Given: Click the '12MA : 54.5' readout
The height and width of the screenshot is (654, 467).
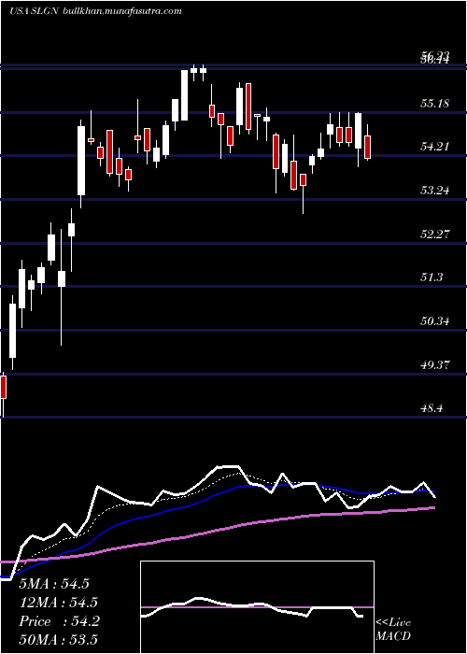Looking at the screenshot, I should [x=58, y=603].
